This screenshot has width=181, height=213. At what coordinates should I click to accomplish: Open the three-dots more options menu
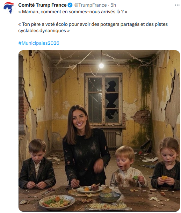[x=177, y=5]
